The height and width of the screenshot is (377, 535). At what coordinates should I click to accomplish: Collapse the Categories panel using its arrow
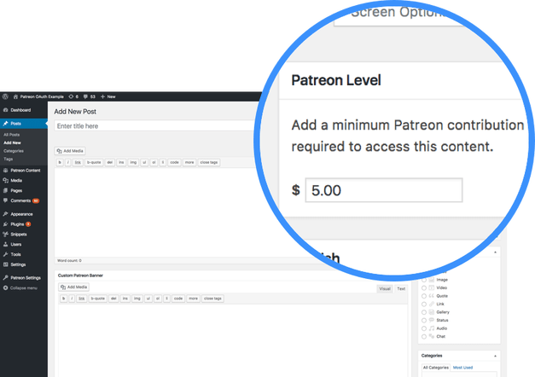(x=497, y=354)
